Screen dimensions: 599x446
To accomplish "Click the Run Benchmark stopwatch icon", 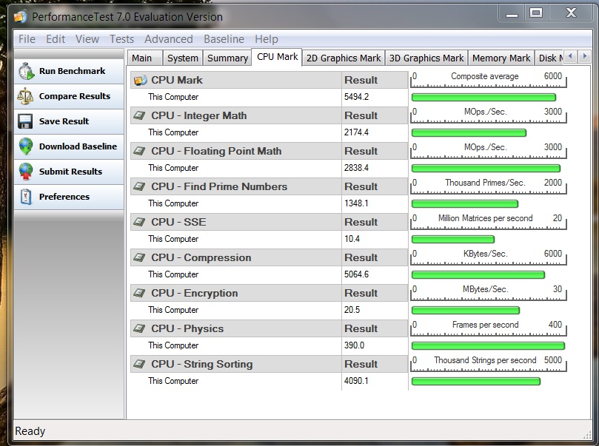I will click(27, 71).
